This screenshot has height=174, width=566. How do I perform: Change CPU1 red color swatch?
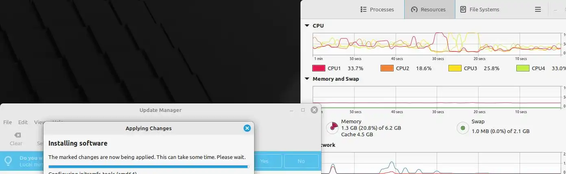coord(318,68)
